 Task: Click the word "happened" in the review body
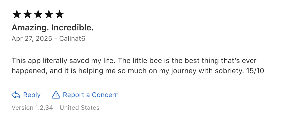point(29,71)
